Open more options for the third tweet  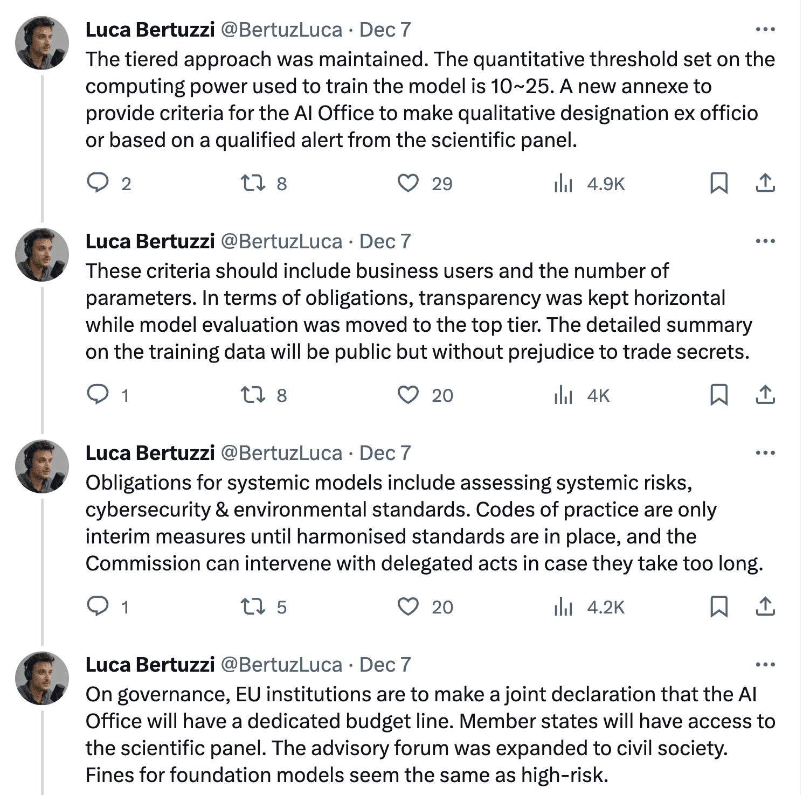[765, 453]
